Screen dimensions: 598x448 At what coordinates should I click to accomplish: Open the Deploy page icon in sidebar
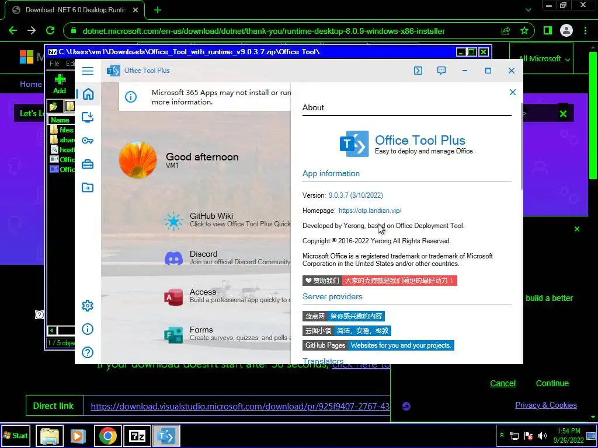(88, 117)
